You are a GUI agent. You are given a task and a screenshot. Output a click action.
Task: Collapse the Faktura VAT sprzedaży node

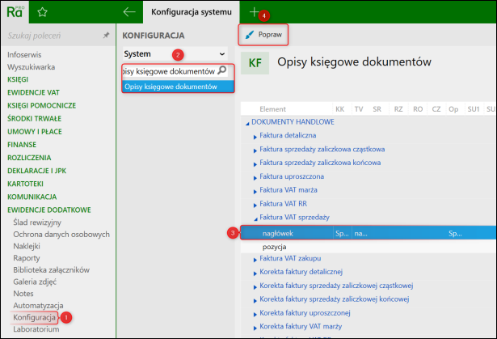pyautogui.click(x=255, y=218)
